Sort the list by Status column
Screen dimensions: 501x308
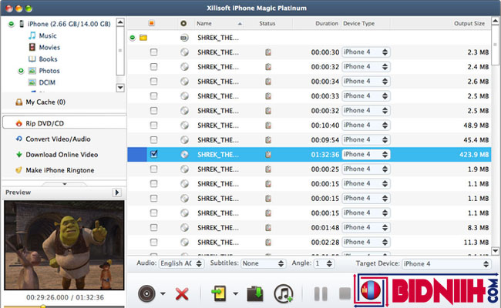(x=267, y=23)
